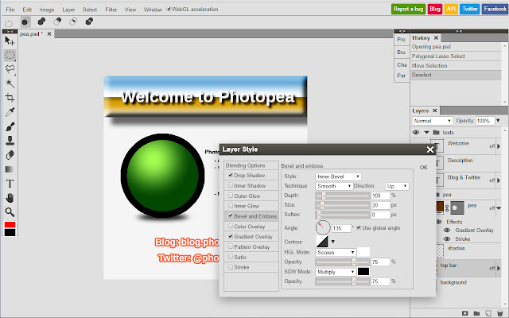Uncheck Bevel and Emboss
The image size is (509, 318).
point(231,215)
